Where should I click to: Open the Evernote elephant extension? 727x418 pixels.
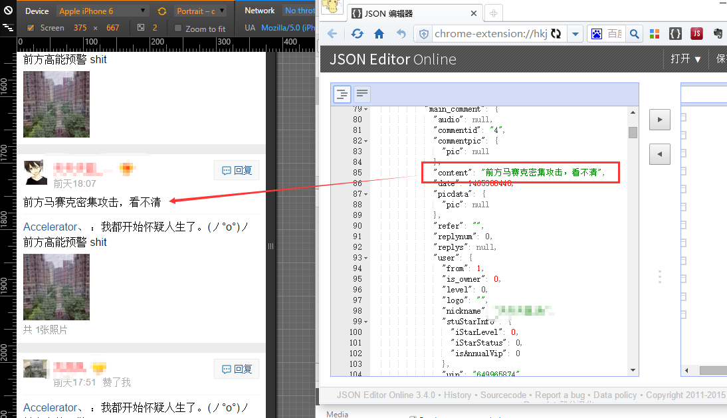click(718, 34)
